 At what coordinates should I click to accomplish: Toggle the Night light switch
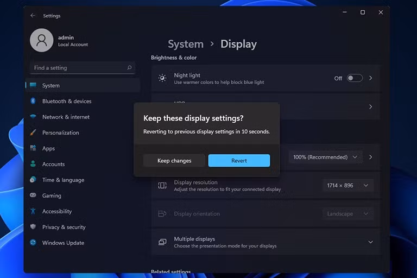tap(355, 78)
